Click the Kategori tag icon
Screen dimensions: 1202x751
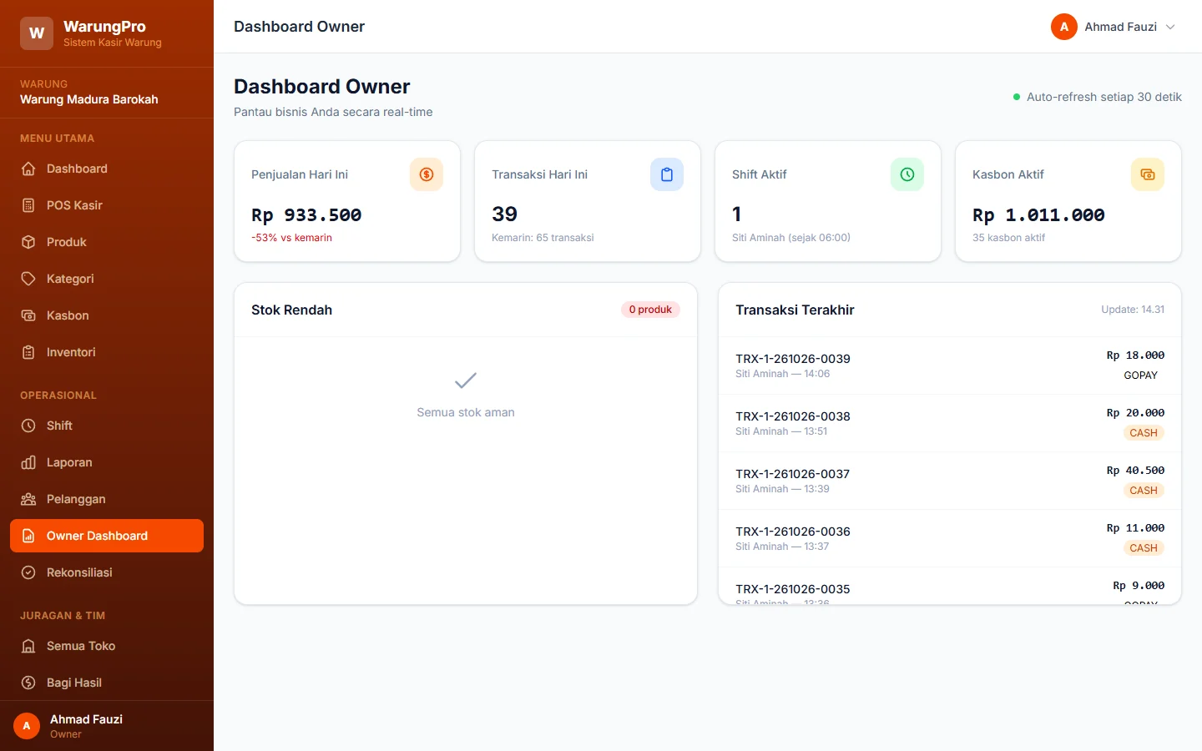pos(28,279)
